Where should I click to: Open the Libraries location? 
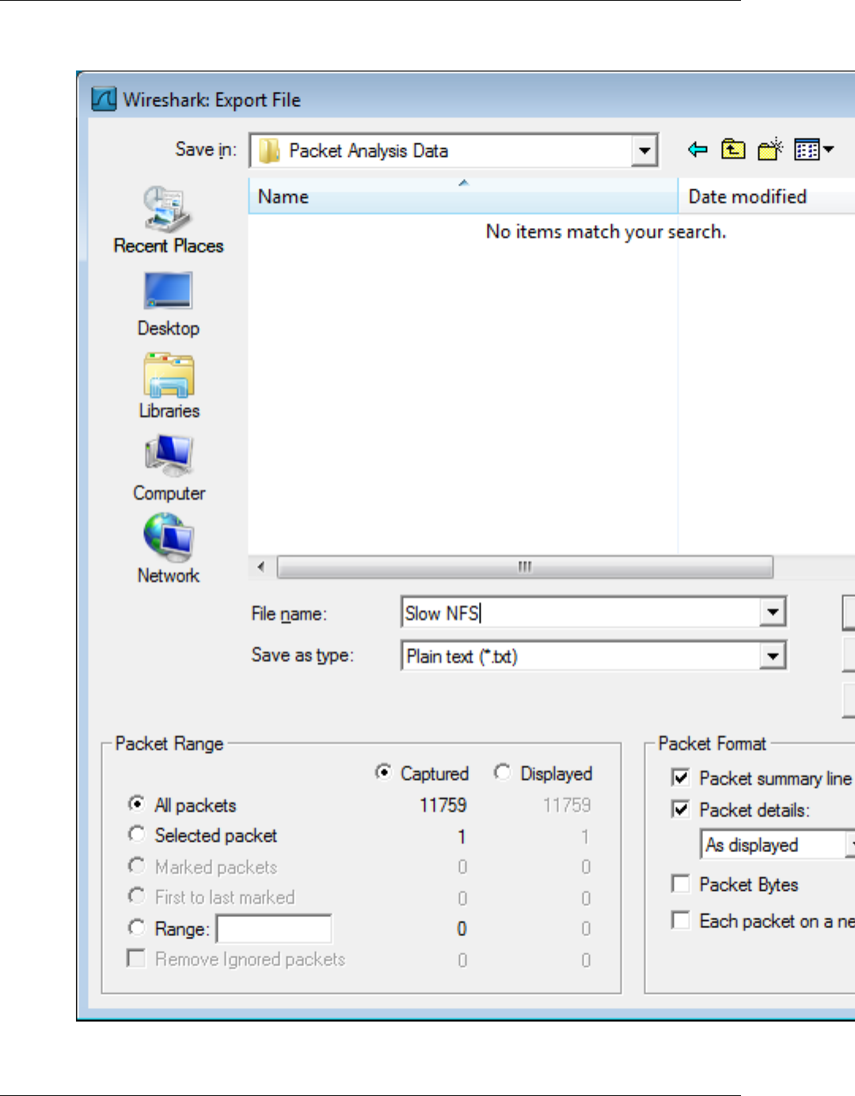[x=169, y=386]
